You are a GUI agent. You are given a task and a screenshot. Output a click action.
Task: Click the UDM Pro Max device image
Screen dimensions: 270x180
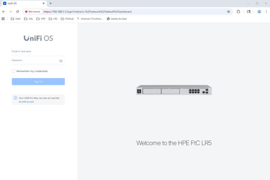pos(174,90)
